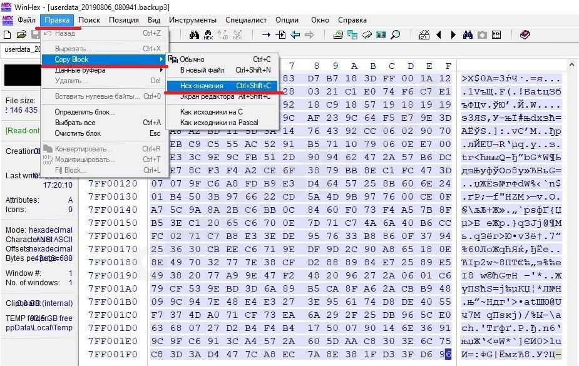Click the Модифицировать menu entry
The image size is (579, 366).
[103, 160]
